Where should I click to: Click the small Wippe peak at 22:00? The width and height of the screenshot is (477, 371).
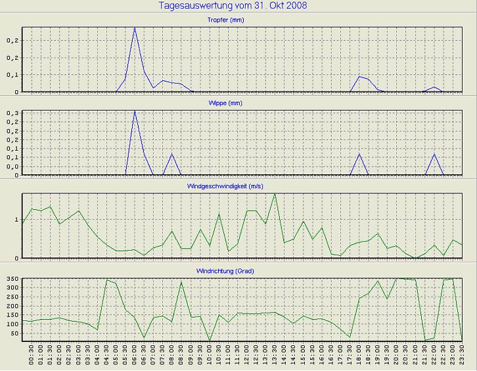click(434, 155)
